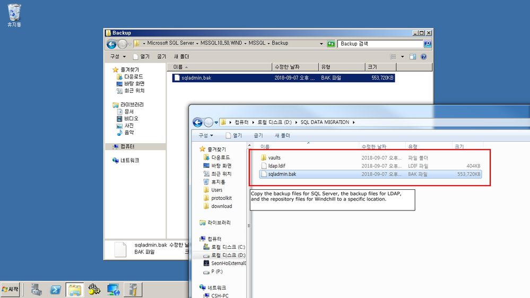
Task: Launch PowerShell from taskbar
Action: click(55, 290)
